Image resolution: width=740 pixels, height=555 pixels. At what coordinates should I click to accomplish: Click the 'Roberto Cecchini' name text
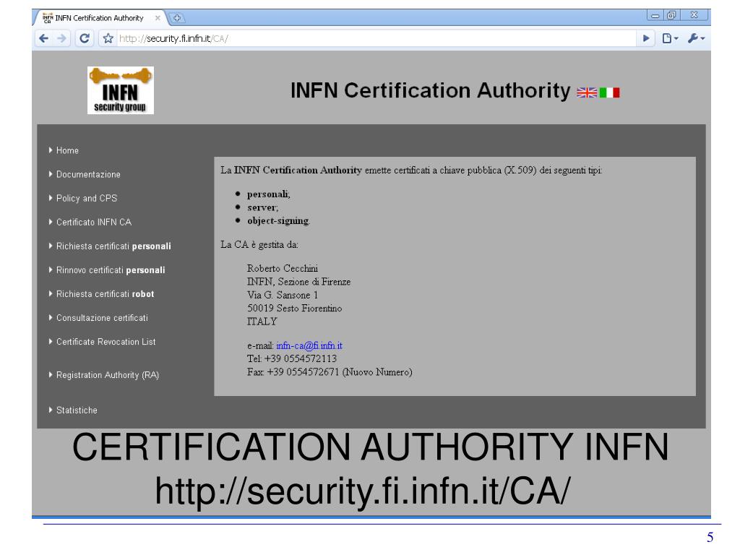click(283, 268)
